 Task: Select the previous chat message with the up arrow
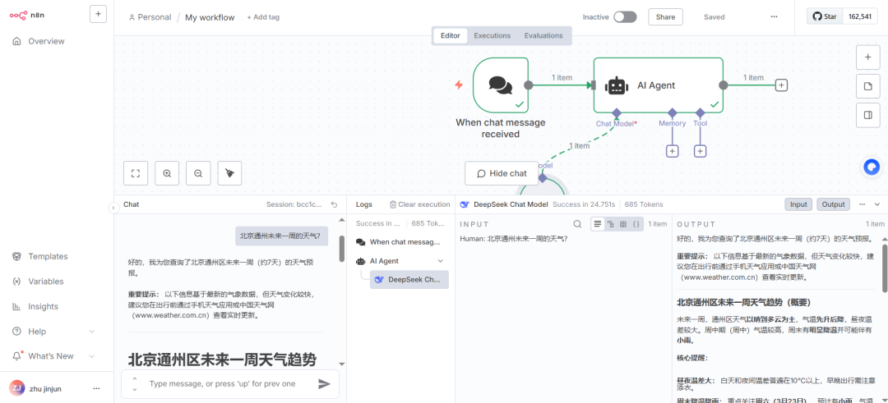click(135, 378)
